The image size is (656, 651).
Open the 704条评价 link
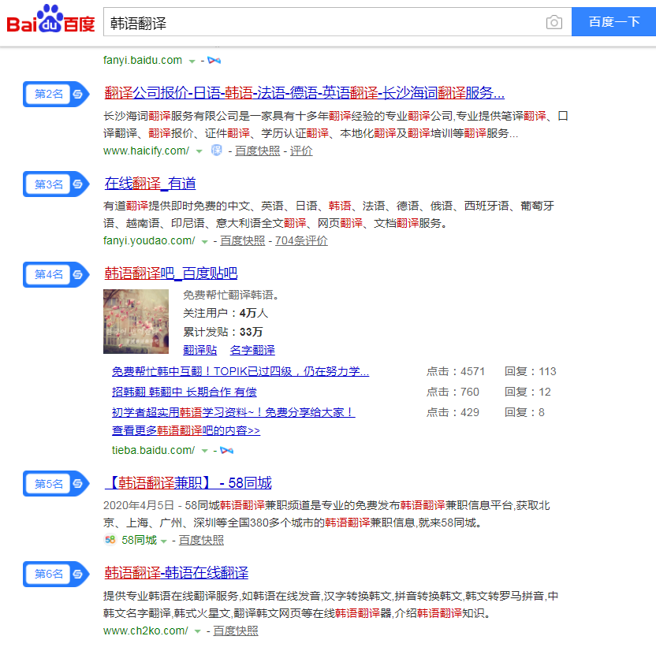301,241
